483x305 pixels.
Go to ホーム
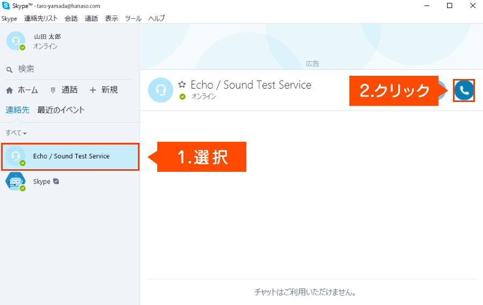(22, 90)
